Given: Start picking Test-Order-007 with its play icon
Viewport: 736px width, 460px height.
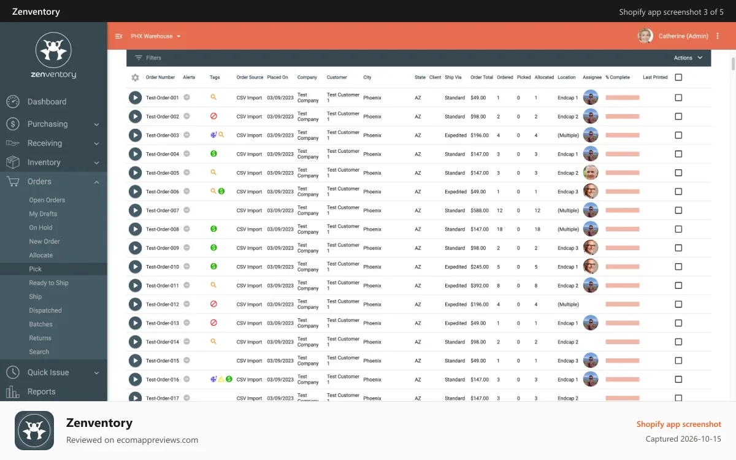Looking at the screenshot, I should [x=135, y=210].
